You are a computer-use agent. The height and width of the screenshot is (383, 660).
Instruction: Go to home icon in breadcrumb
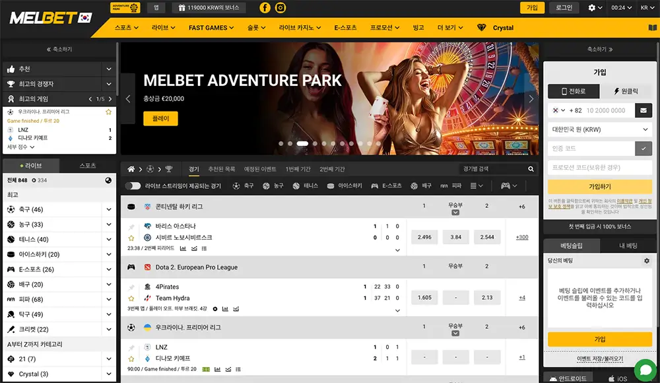pos(131,169)
